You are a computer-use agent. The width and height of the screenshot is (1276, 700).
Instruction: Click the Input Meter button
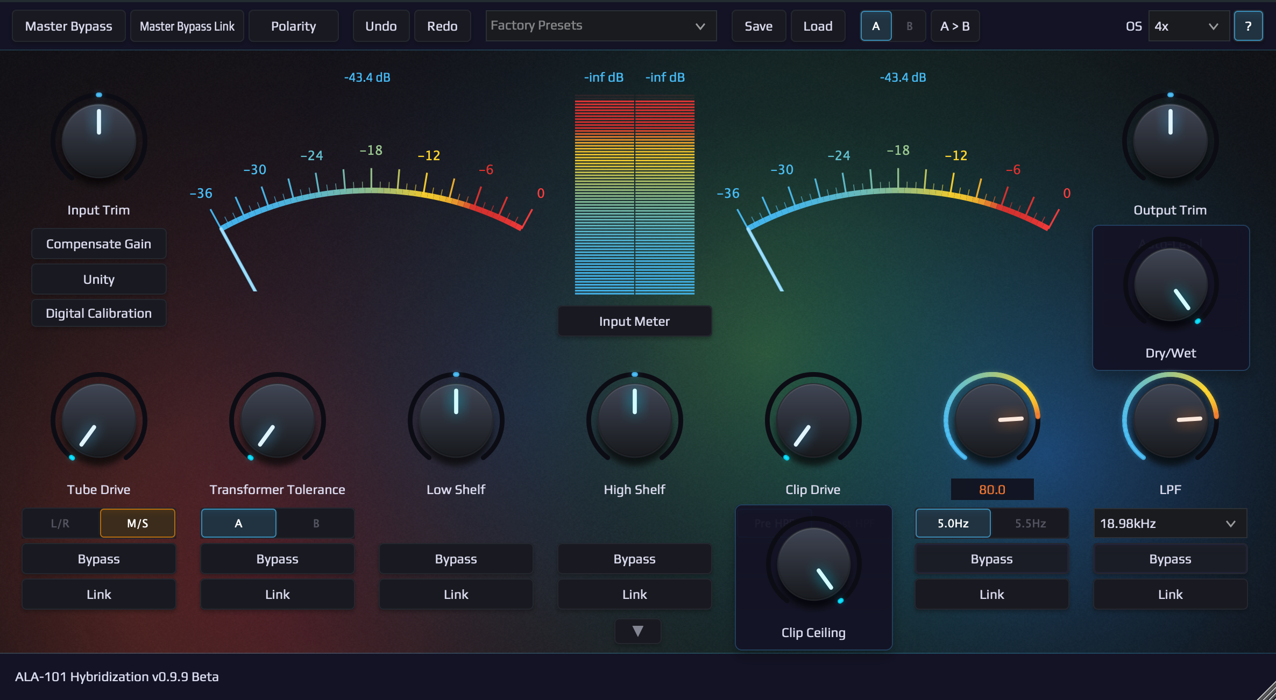(634, 321)
